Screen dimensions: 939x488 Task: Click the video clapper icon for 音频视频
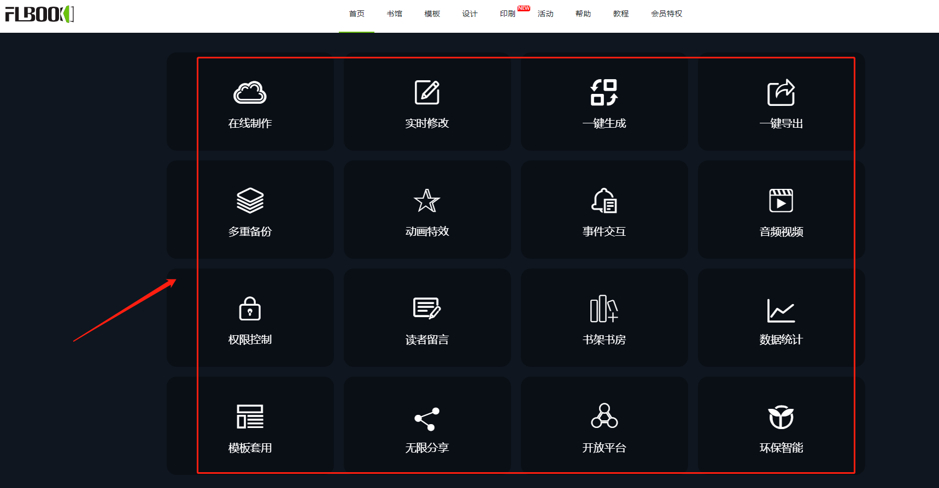tap(781, 200)
